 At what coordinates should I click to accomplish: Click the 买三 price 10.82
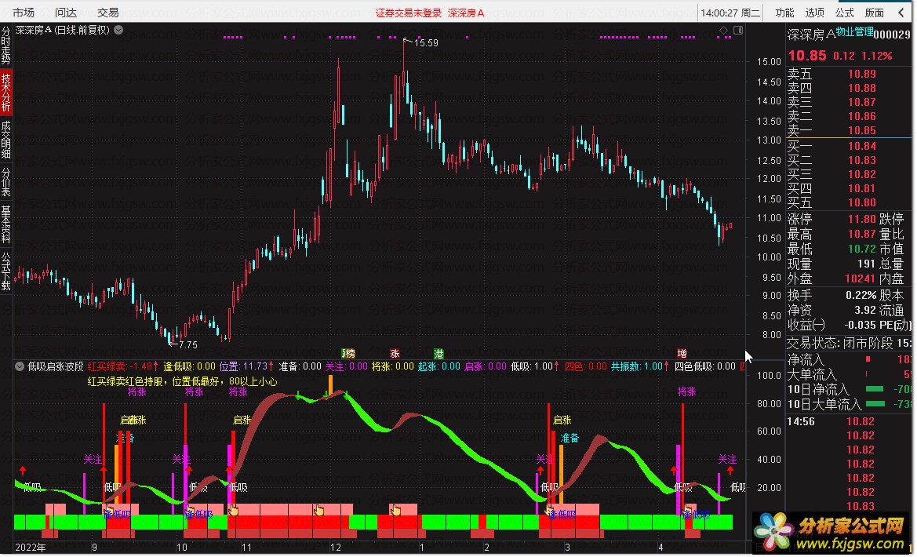[x=862, y=174]
